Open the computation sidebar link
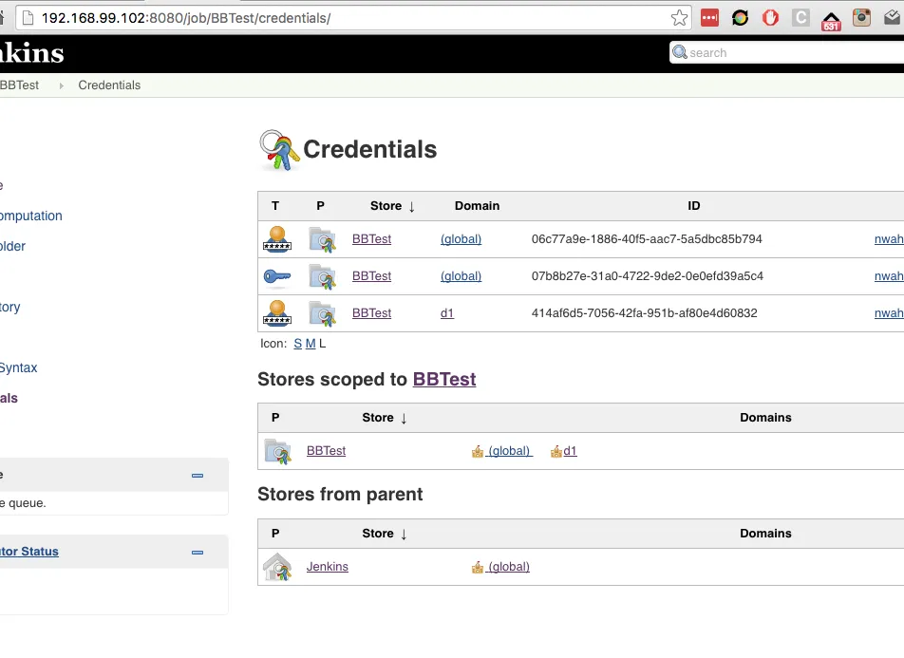This screenshot has width=904, height=658. click(31, 216)
